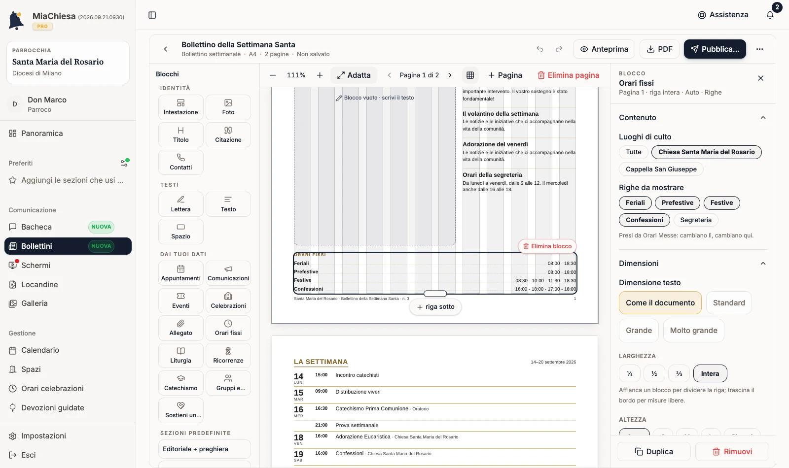This screenshot has height=468, width=789.
Task: Select Come il documento text size
Action: (660, 303)
